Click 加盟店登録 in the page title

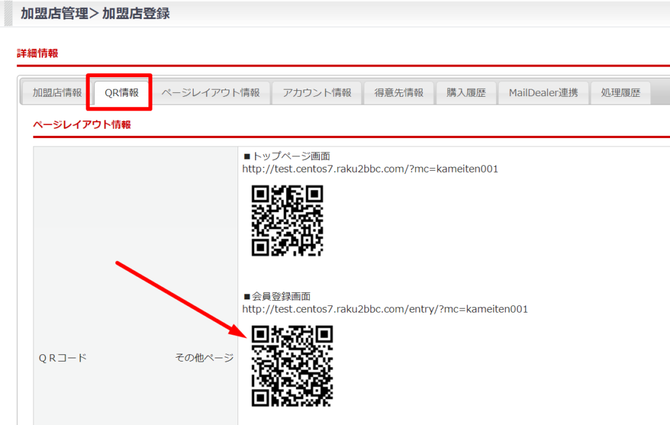click(x=136, y=13)
